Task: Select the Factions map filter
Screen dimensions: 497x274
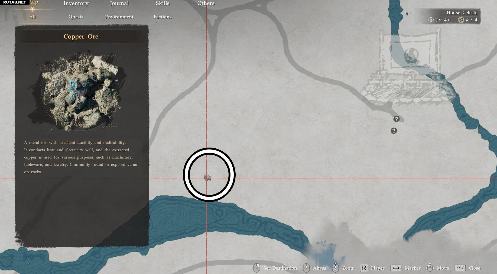Action: pos(163,17)
